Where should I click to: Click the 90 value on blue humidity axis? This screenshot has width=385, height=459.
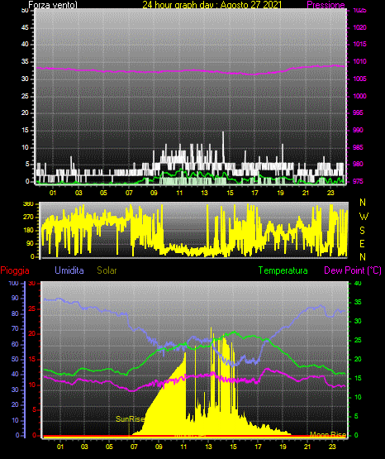tap(15, 298)
